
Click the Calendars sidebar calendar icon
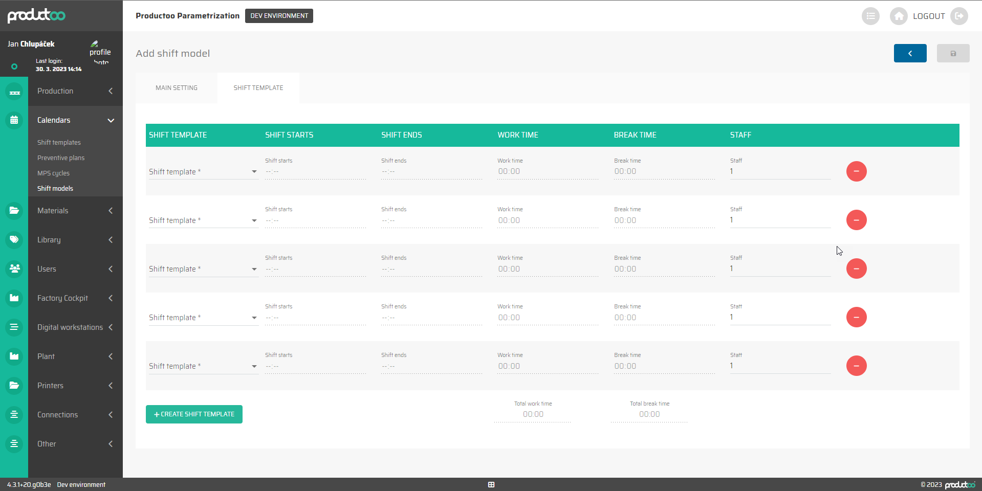point(14,120)
